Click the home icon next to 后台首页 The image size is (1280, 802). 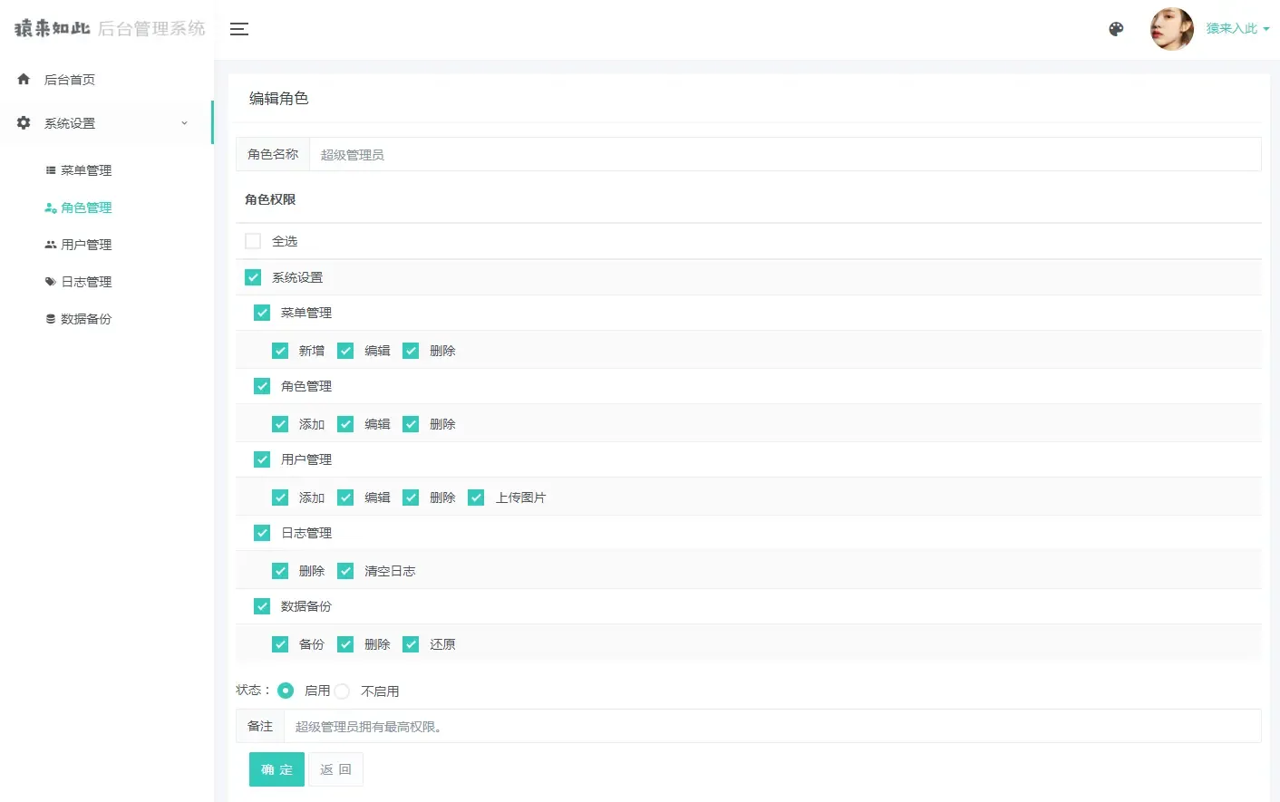pos(23,79)
